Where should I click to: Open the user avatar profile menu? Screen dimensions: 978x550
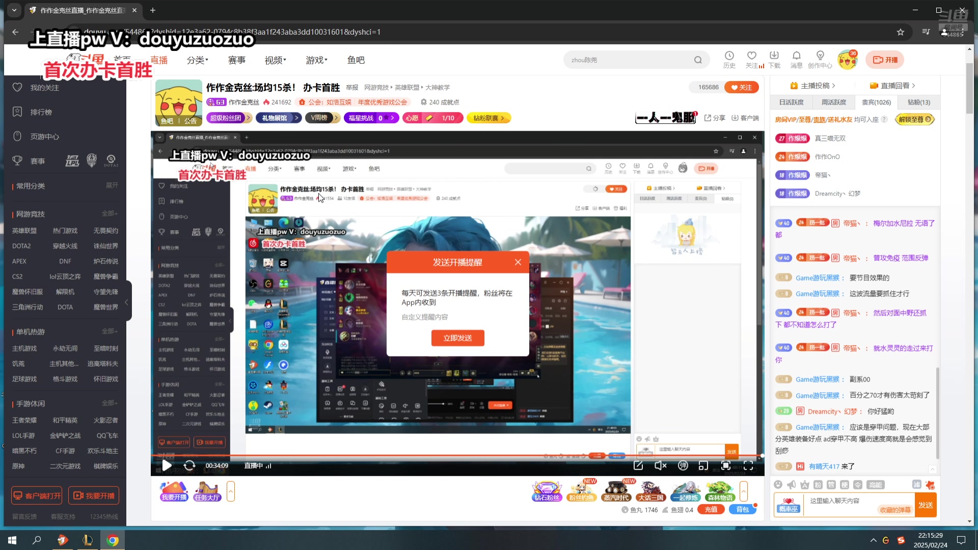click(848, 60)
